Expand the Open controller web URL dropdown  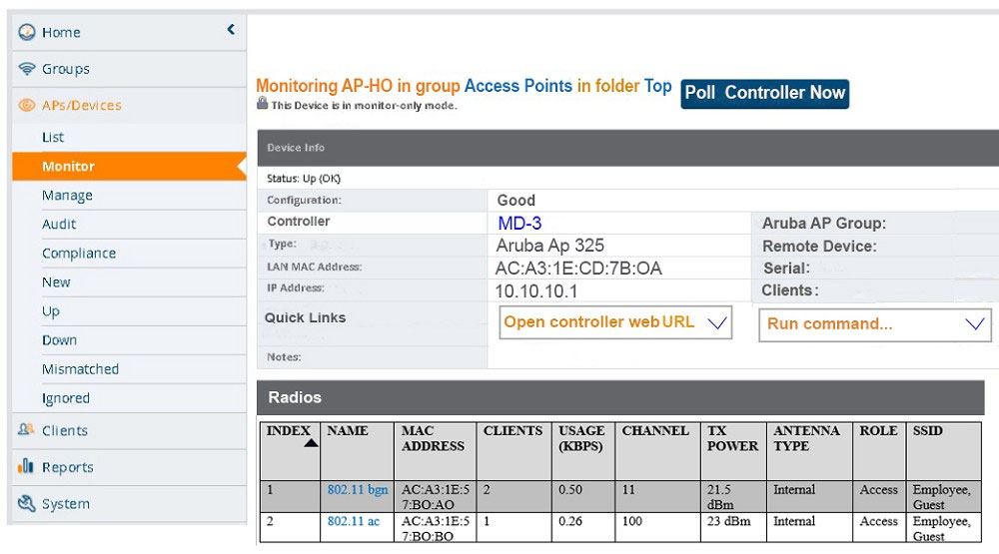click(717, 322)
